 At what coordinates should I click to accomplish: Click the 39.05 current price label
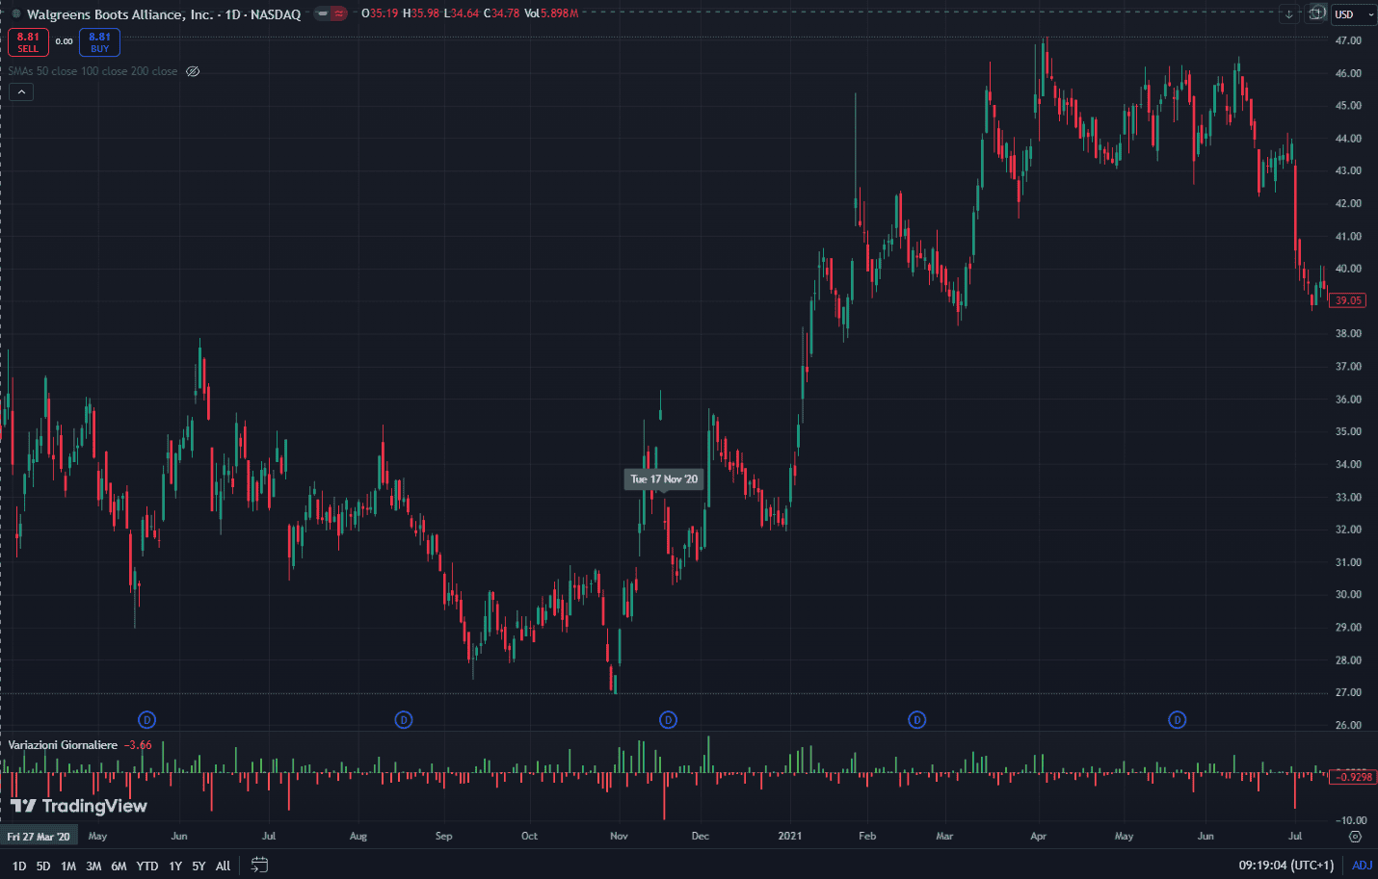pos(1347,300)
